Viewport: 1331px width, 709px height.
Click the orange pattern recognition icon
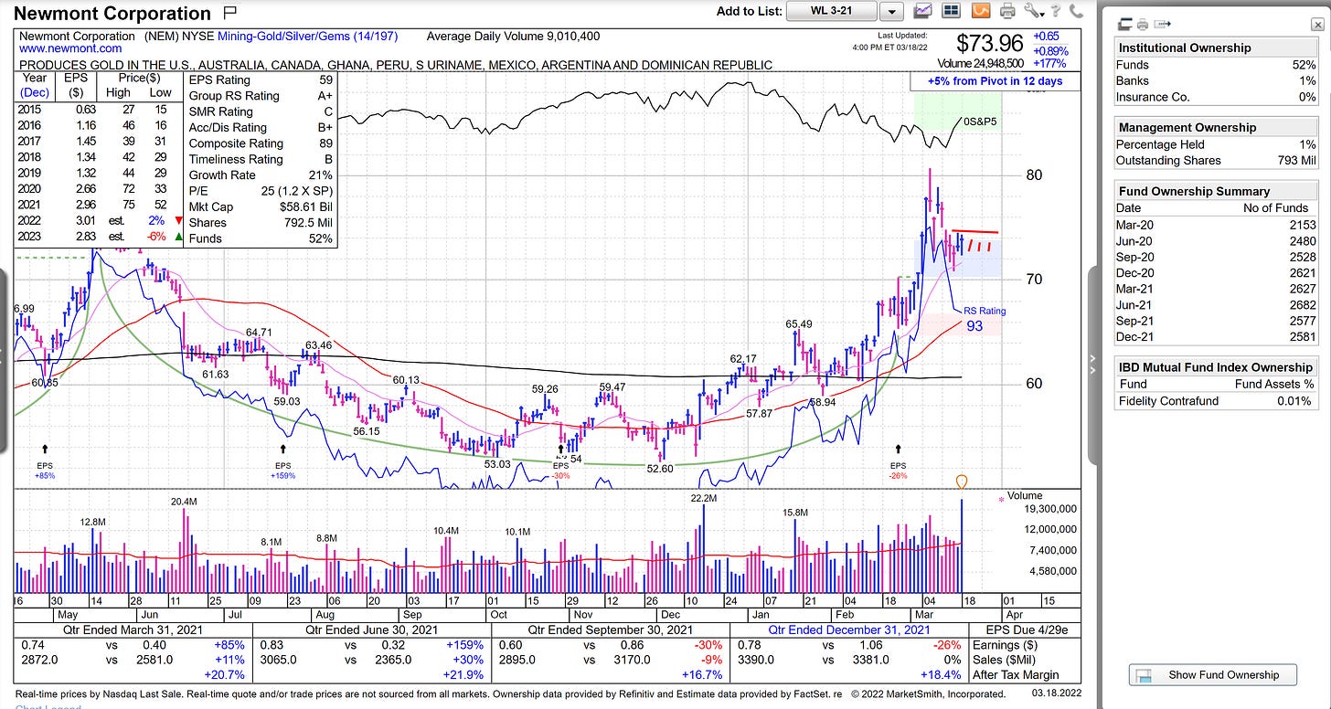pyautogui.click(x=980, y=11)
